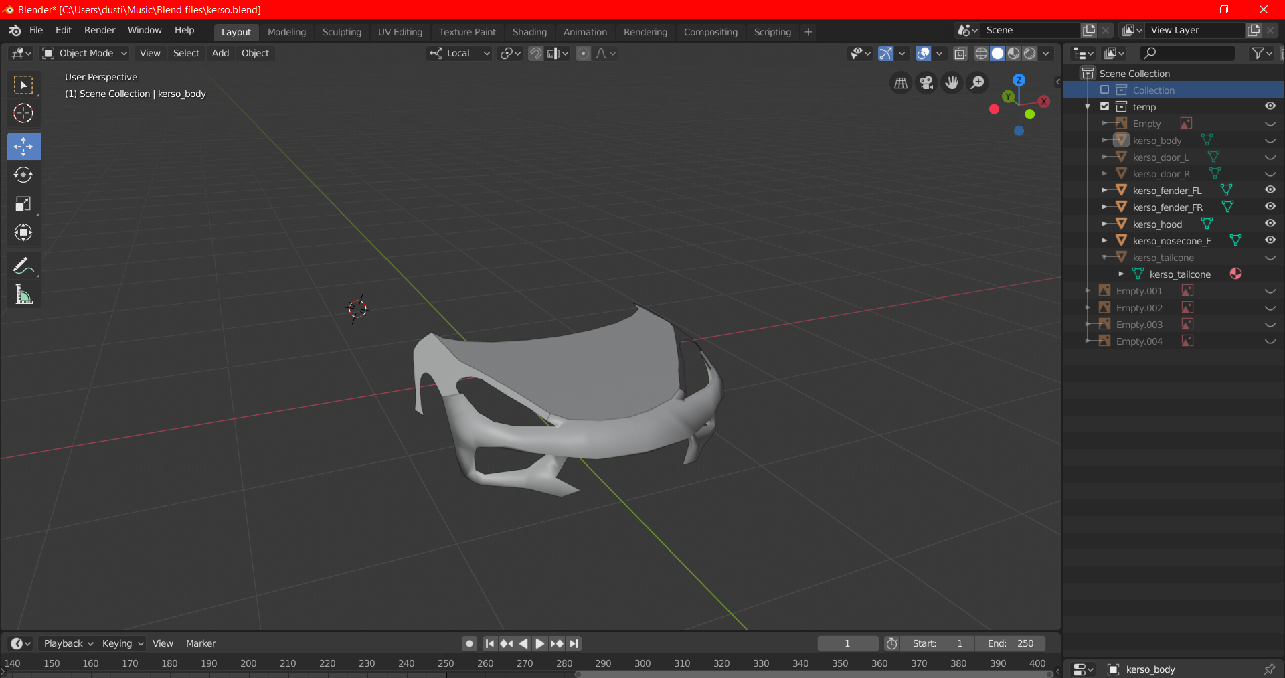This screenshot has width=1285, height=678.
Task: Click the zoom view magnifier icon
Action: [x=977, y=82]
